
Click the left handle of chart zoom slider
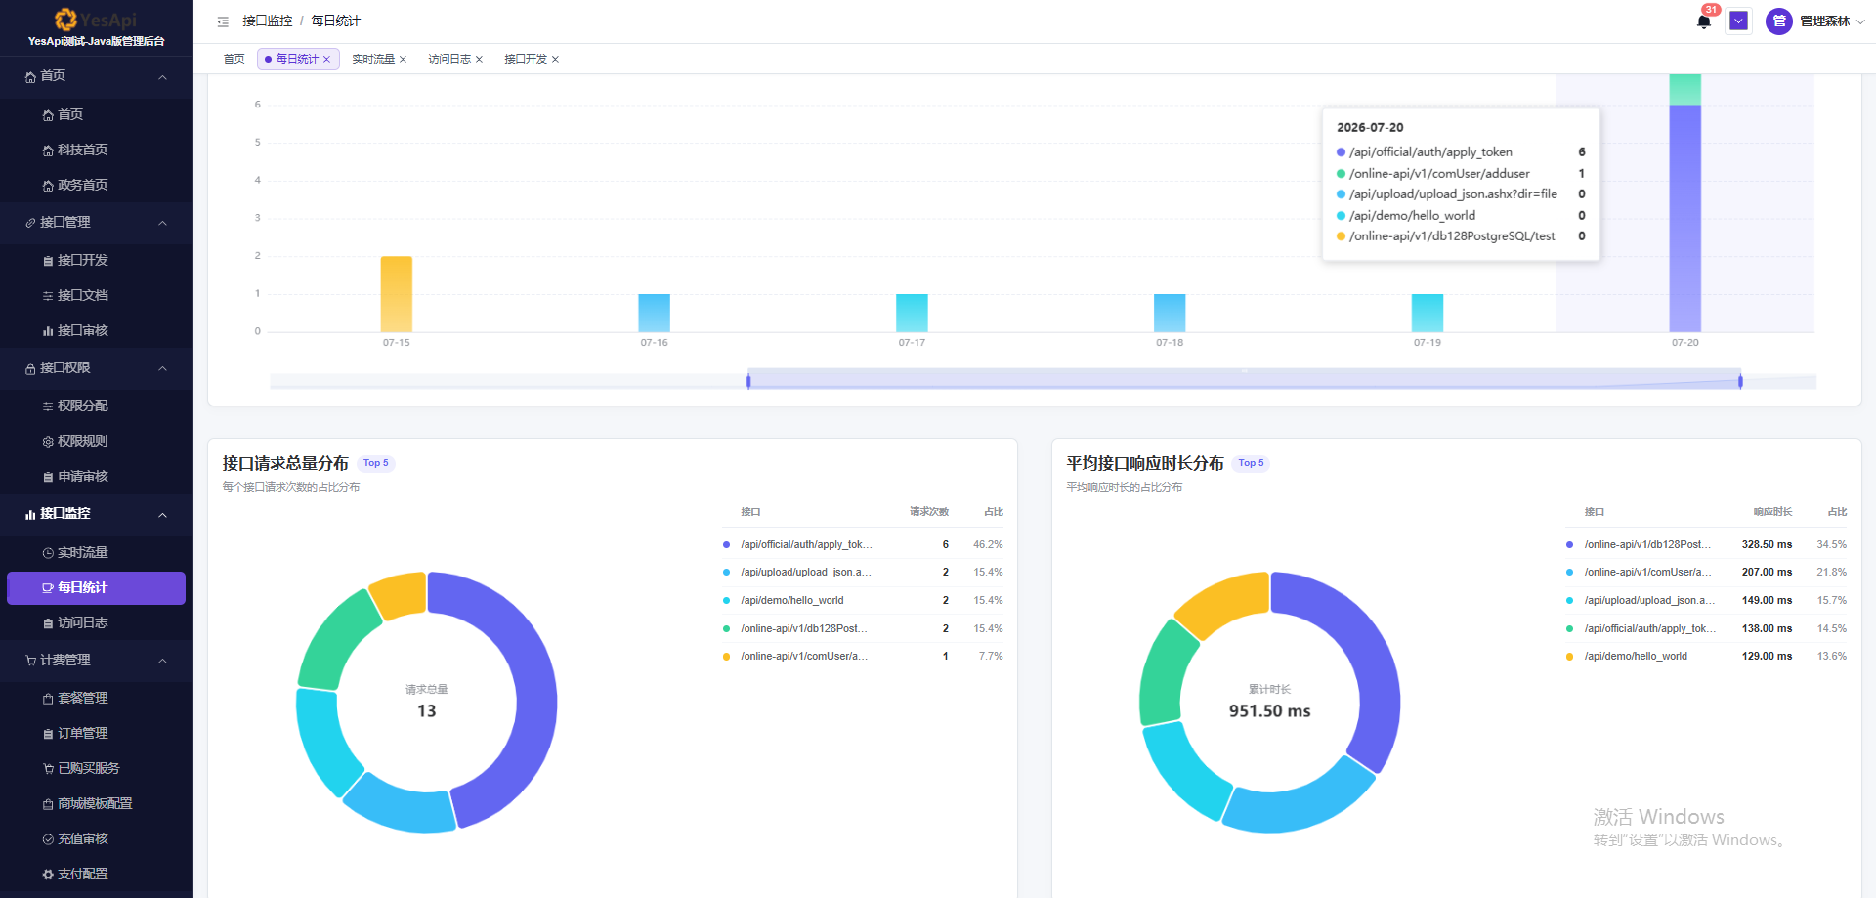coord(748,381)
